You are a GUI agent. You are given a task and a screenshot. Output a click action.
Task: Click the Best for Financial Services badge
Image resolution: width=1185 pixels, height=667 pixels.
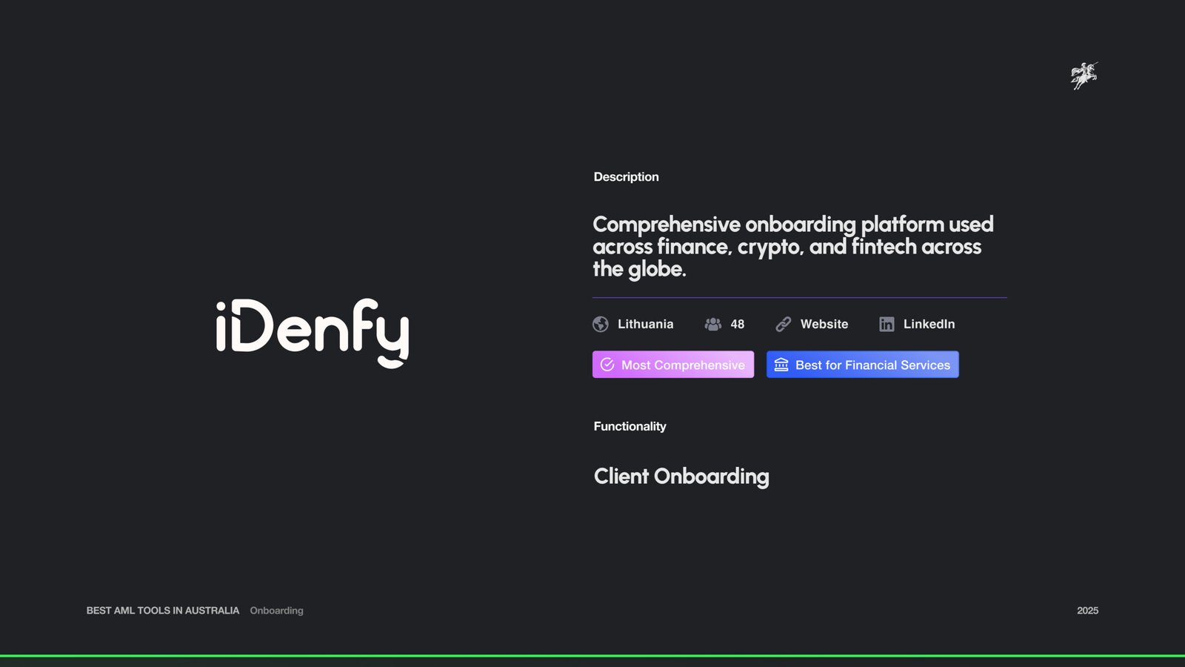863,365
